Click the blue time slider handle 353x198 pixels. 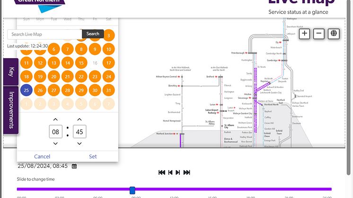[132, 190]
